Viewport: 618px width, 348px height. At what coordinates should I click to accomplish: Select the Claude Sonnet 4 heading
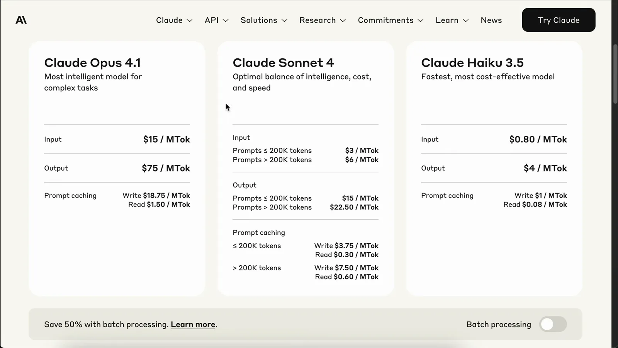click(283, 63)
